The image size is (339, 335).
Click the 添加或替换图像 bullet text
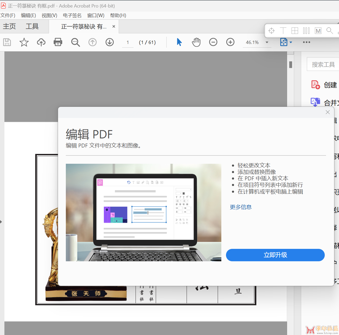point(257,172)
